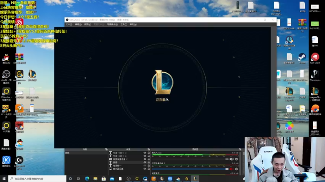Open the 场景集合(S) menu in OBS
Screen dimensions: 325x182
coord(113,24)
